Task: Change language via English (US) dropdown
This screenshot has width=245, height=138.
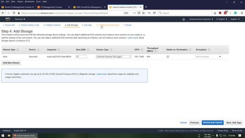Action: click(20, 130)
